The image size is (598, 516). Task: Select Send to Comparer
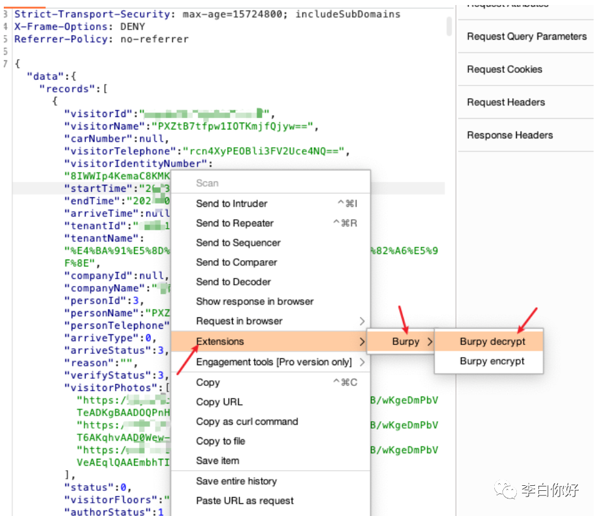(270, 262)
